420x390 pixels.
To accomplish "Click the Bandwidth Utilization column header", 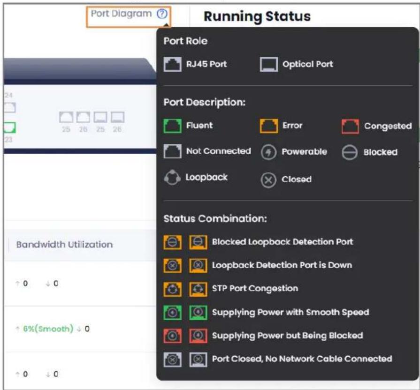I will point(65,245).
